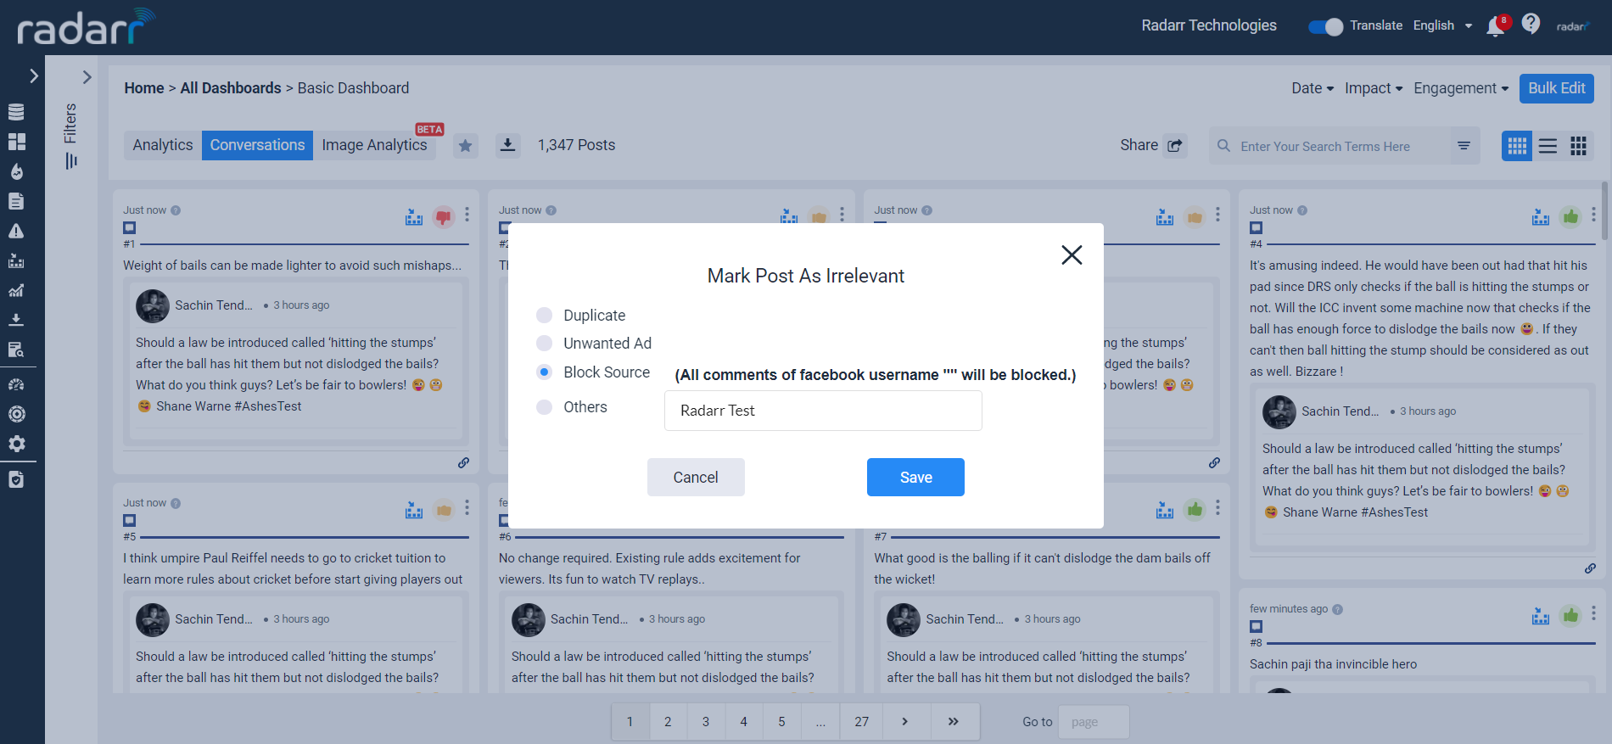Click thumbs-down sentiment icon on post #1
Screen dimensions: 1612x744
[443, 217]
